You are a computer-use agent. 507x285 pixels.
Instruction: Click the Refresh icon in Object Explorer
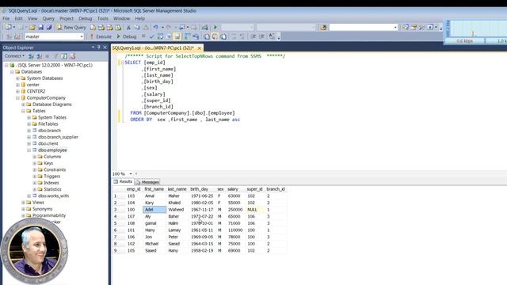(x=64, y=56)
